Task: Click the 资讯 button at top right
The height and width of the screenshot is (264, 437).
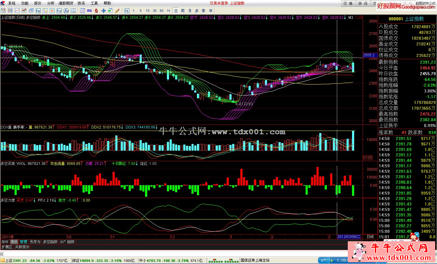Action: point(363,3)
